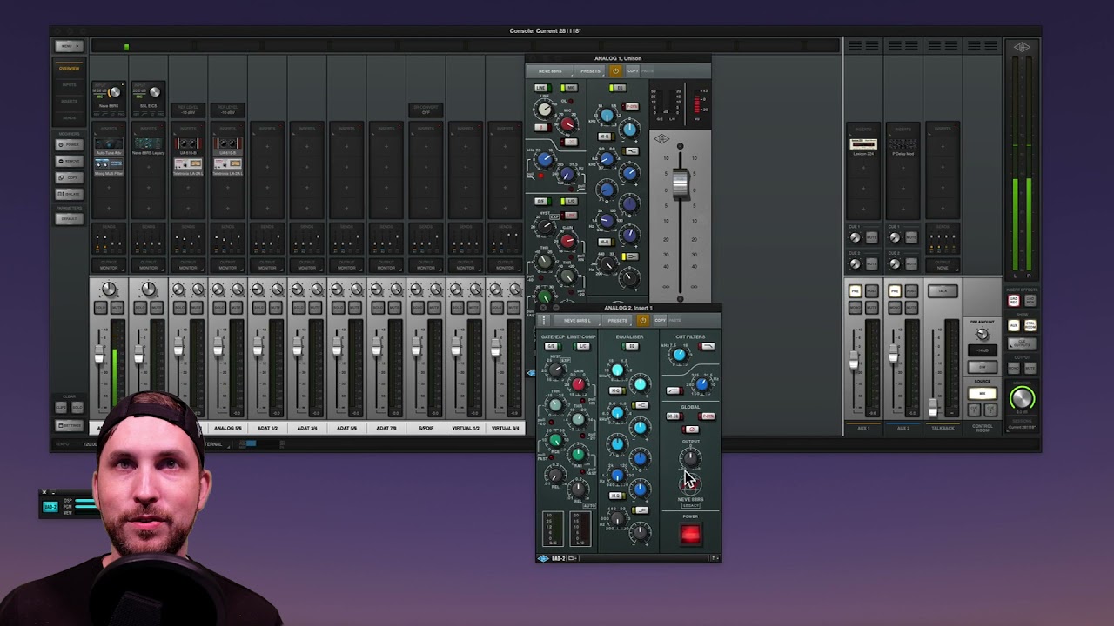Image resolution: width=1114 pixels, height=626 pixels.
Task: Open the Neve 88RS Legacy insert thumbnail
Action: [148, 144]
